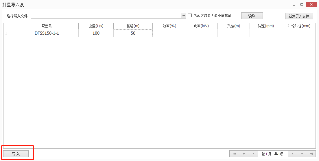Jump forward a page block in pager

click(x=302, y=154)
